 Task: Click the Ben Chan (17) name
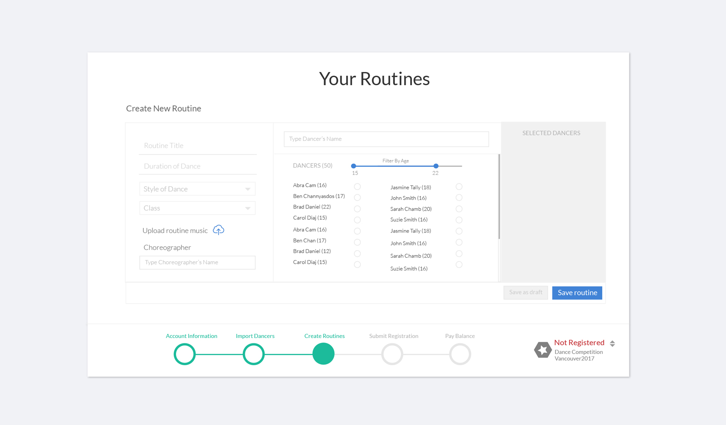pos(309,241)
